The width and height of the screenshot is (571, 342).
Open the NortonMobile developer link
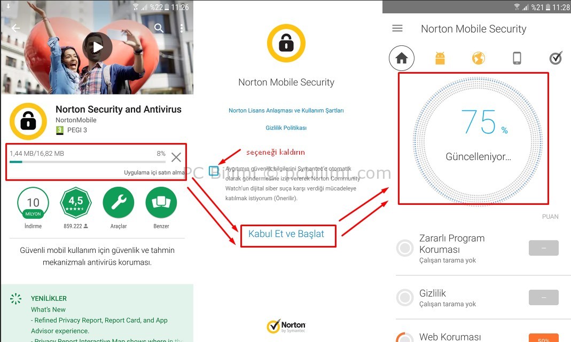[x=76, y=120]
